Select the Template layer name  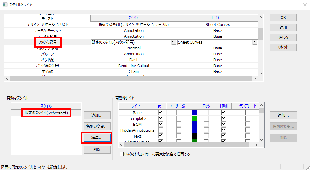coord(137,118)
